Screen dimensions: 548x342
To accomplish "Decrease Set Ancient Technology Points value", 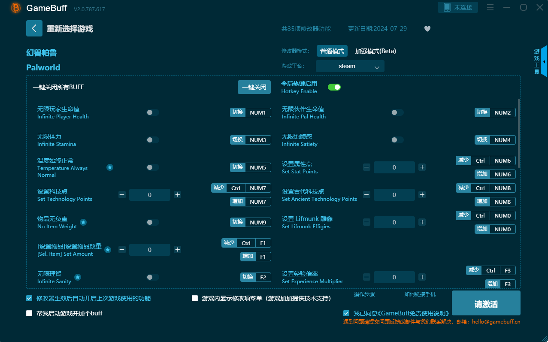I will [x=366, y=195].
